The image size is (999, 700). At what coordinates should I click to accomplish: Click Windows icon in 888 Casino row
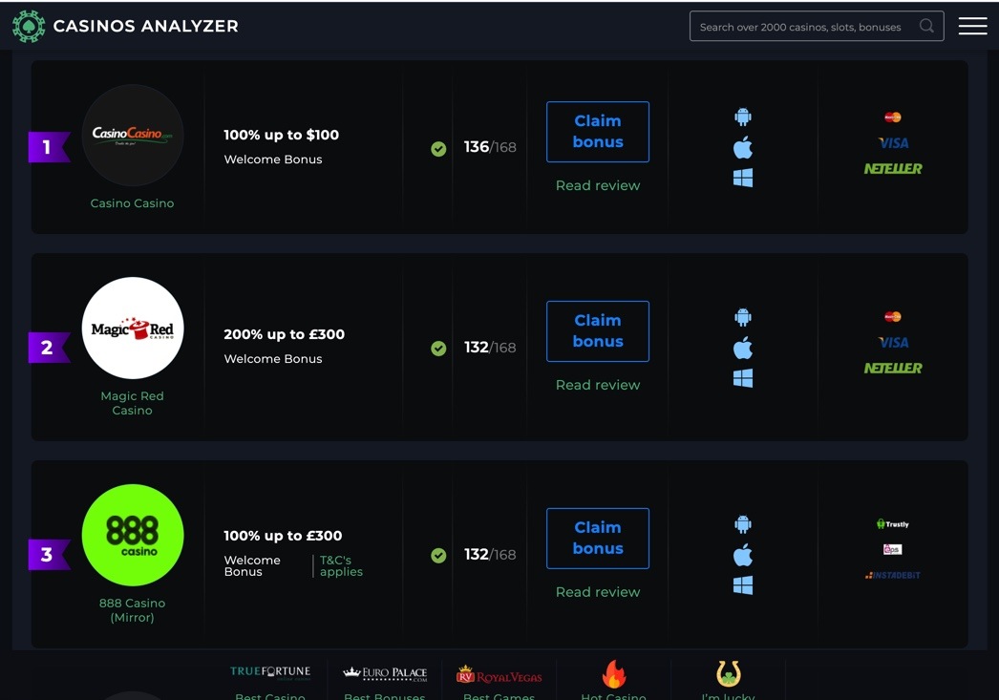pyautogui.click(x=743, y=584)
